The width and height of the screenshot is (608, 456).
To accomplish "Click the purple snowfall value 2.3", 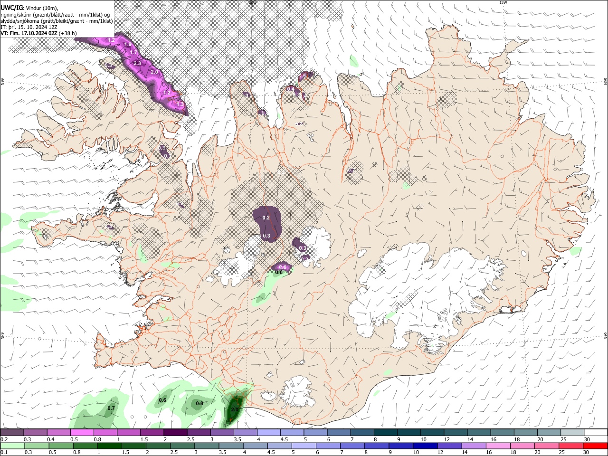I will [137, 63].
